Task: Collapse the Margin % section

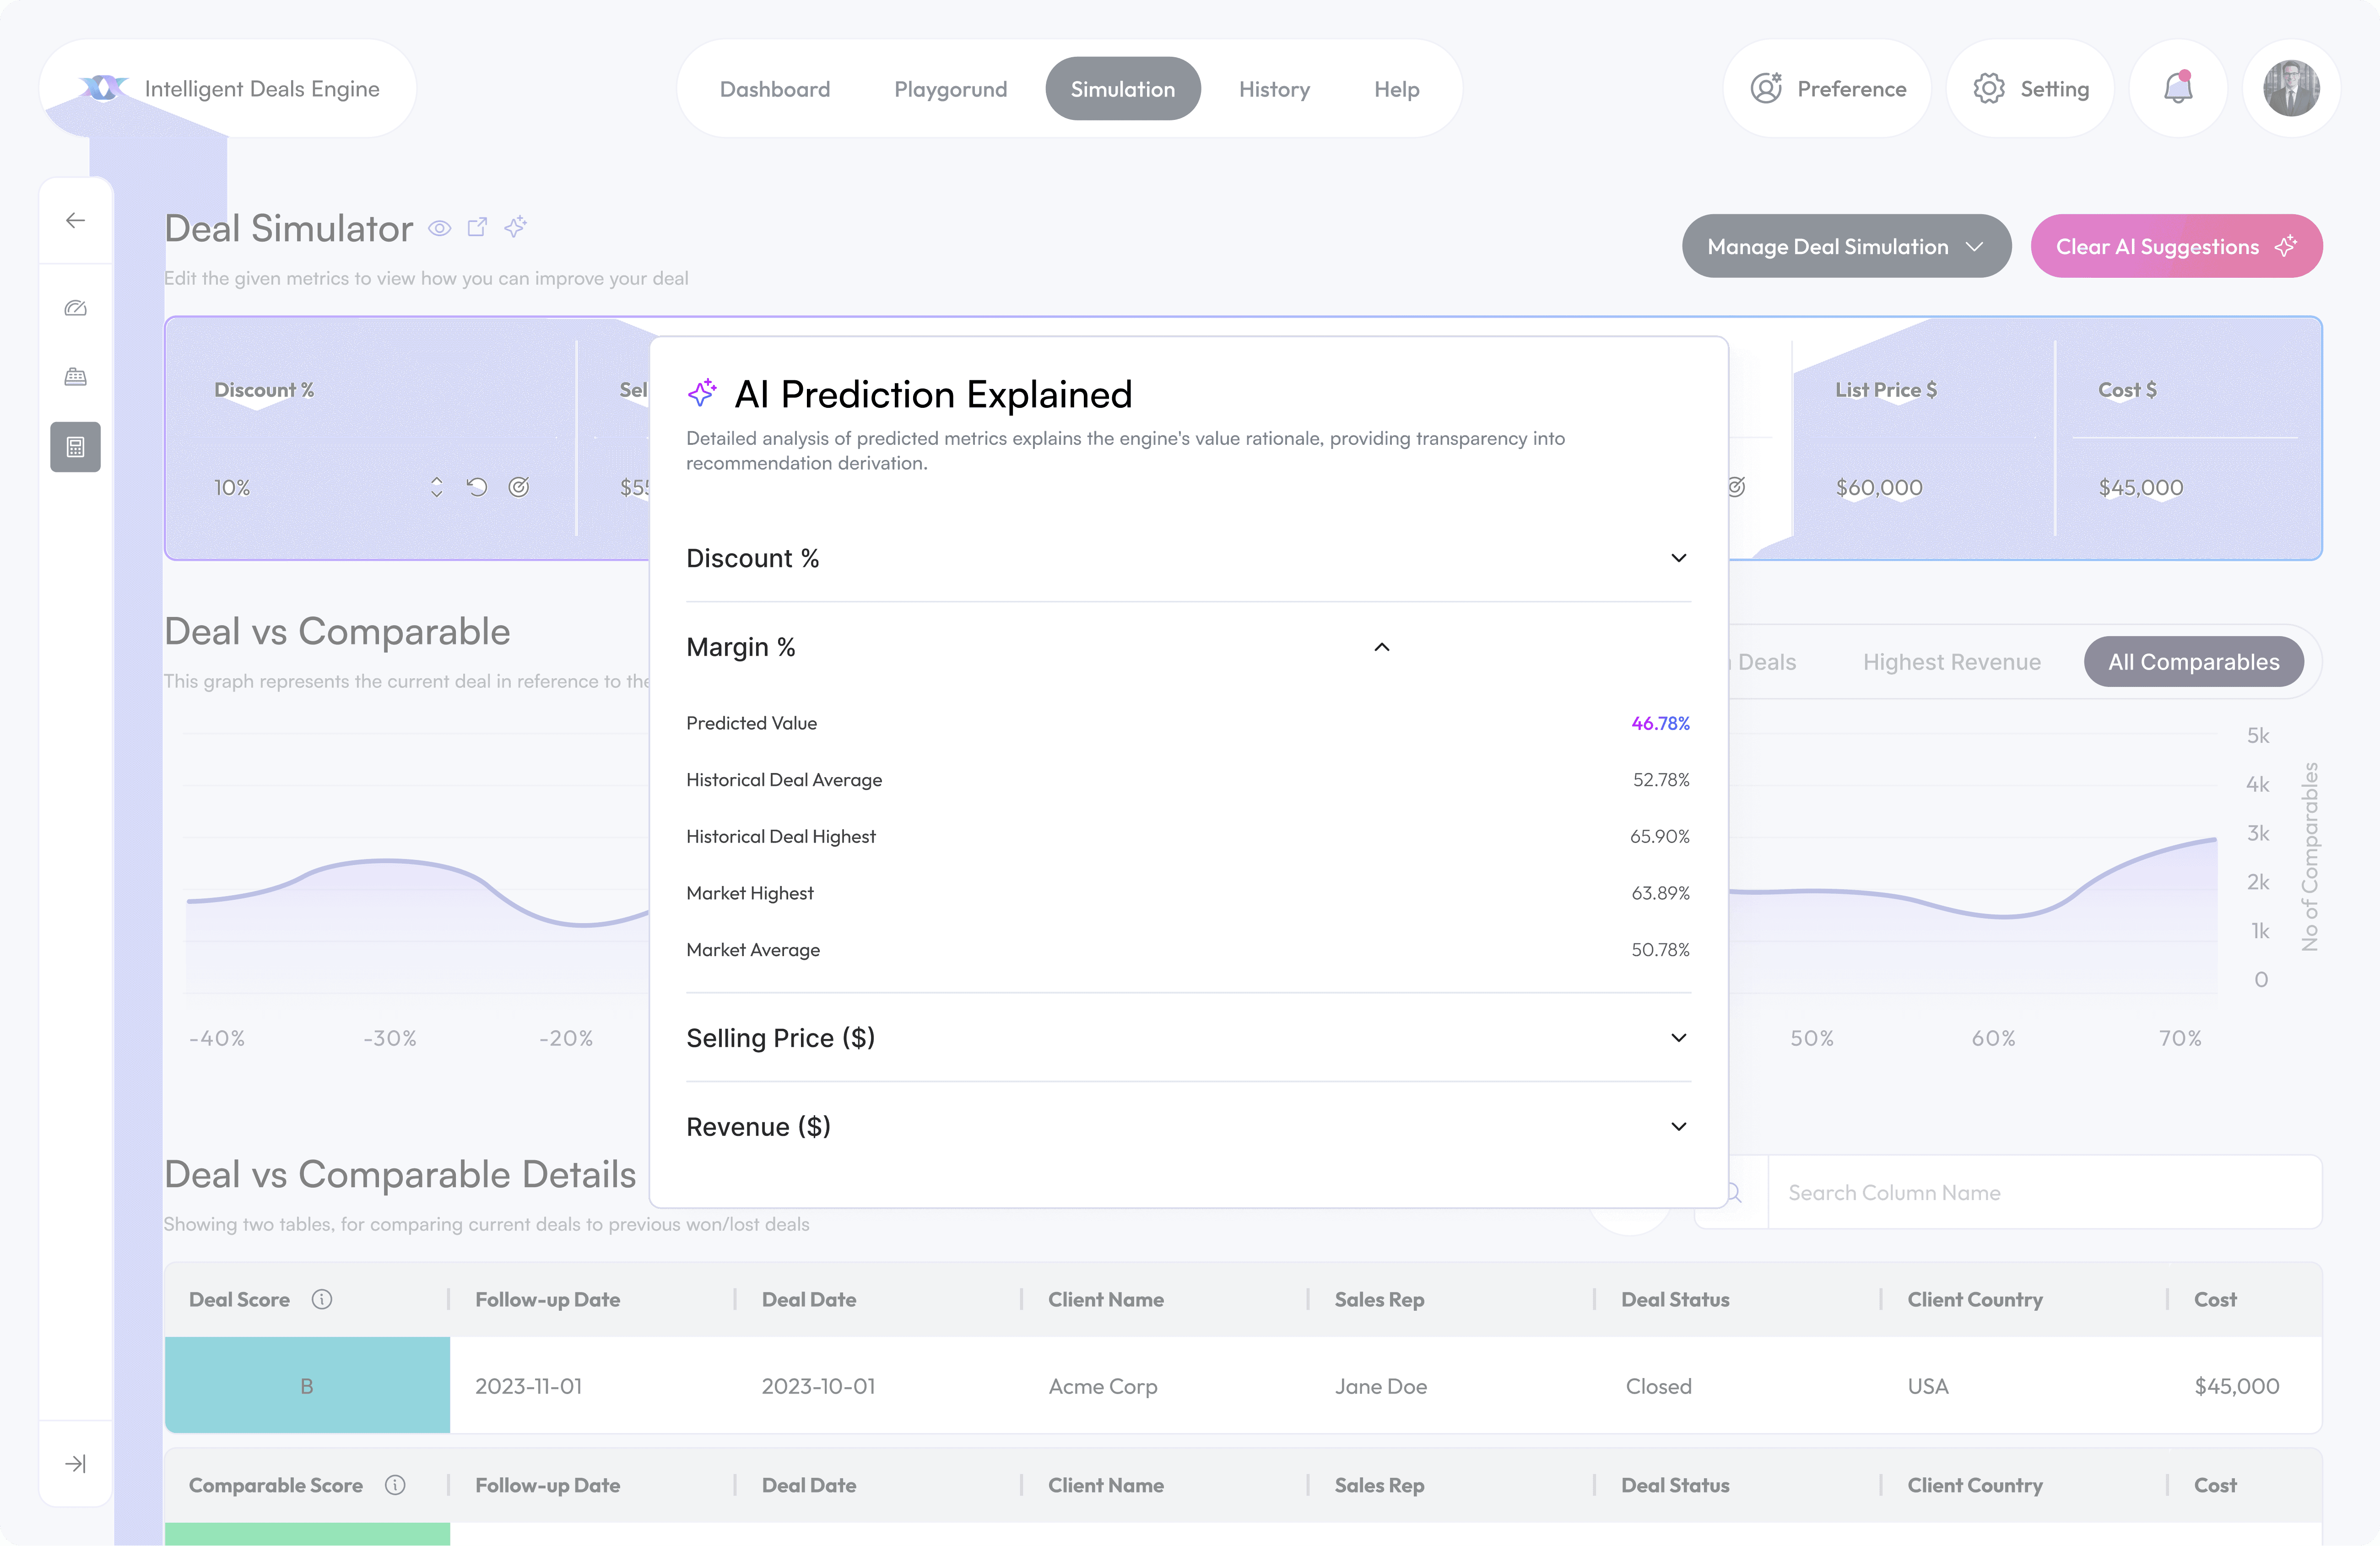Action: (1381, 647)
